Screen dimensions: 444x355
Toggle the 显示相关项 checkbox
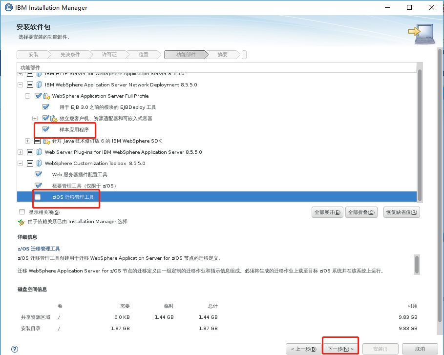21,211
